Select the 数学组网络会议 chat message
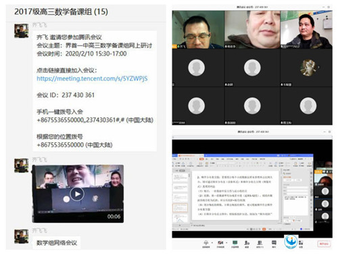The width and height of the screenshot is (338, 254). tap(57, 243)
